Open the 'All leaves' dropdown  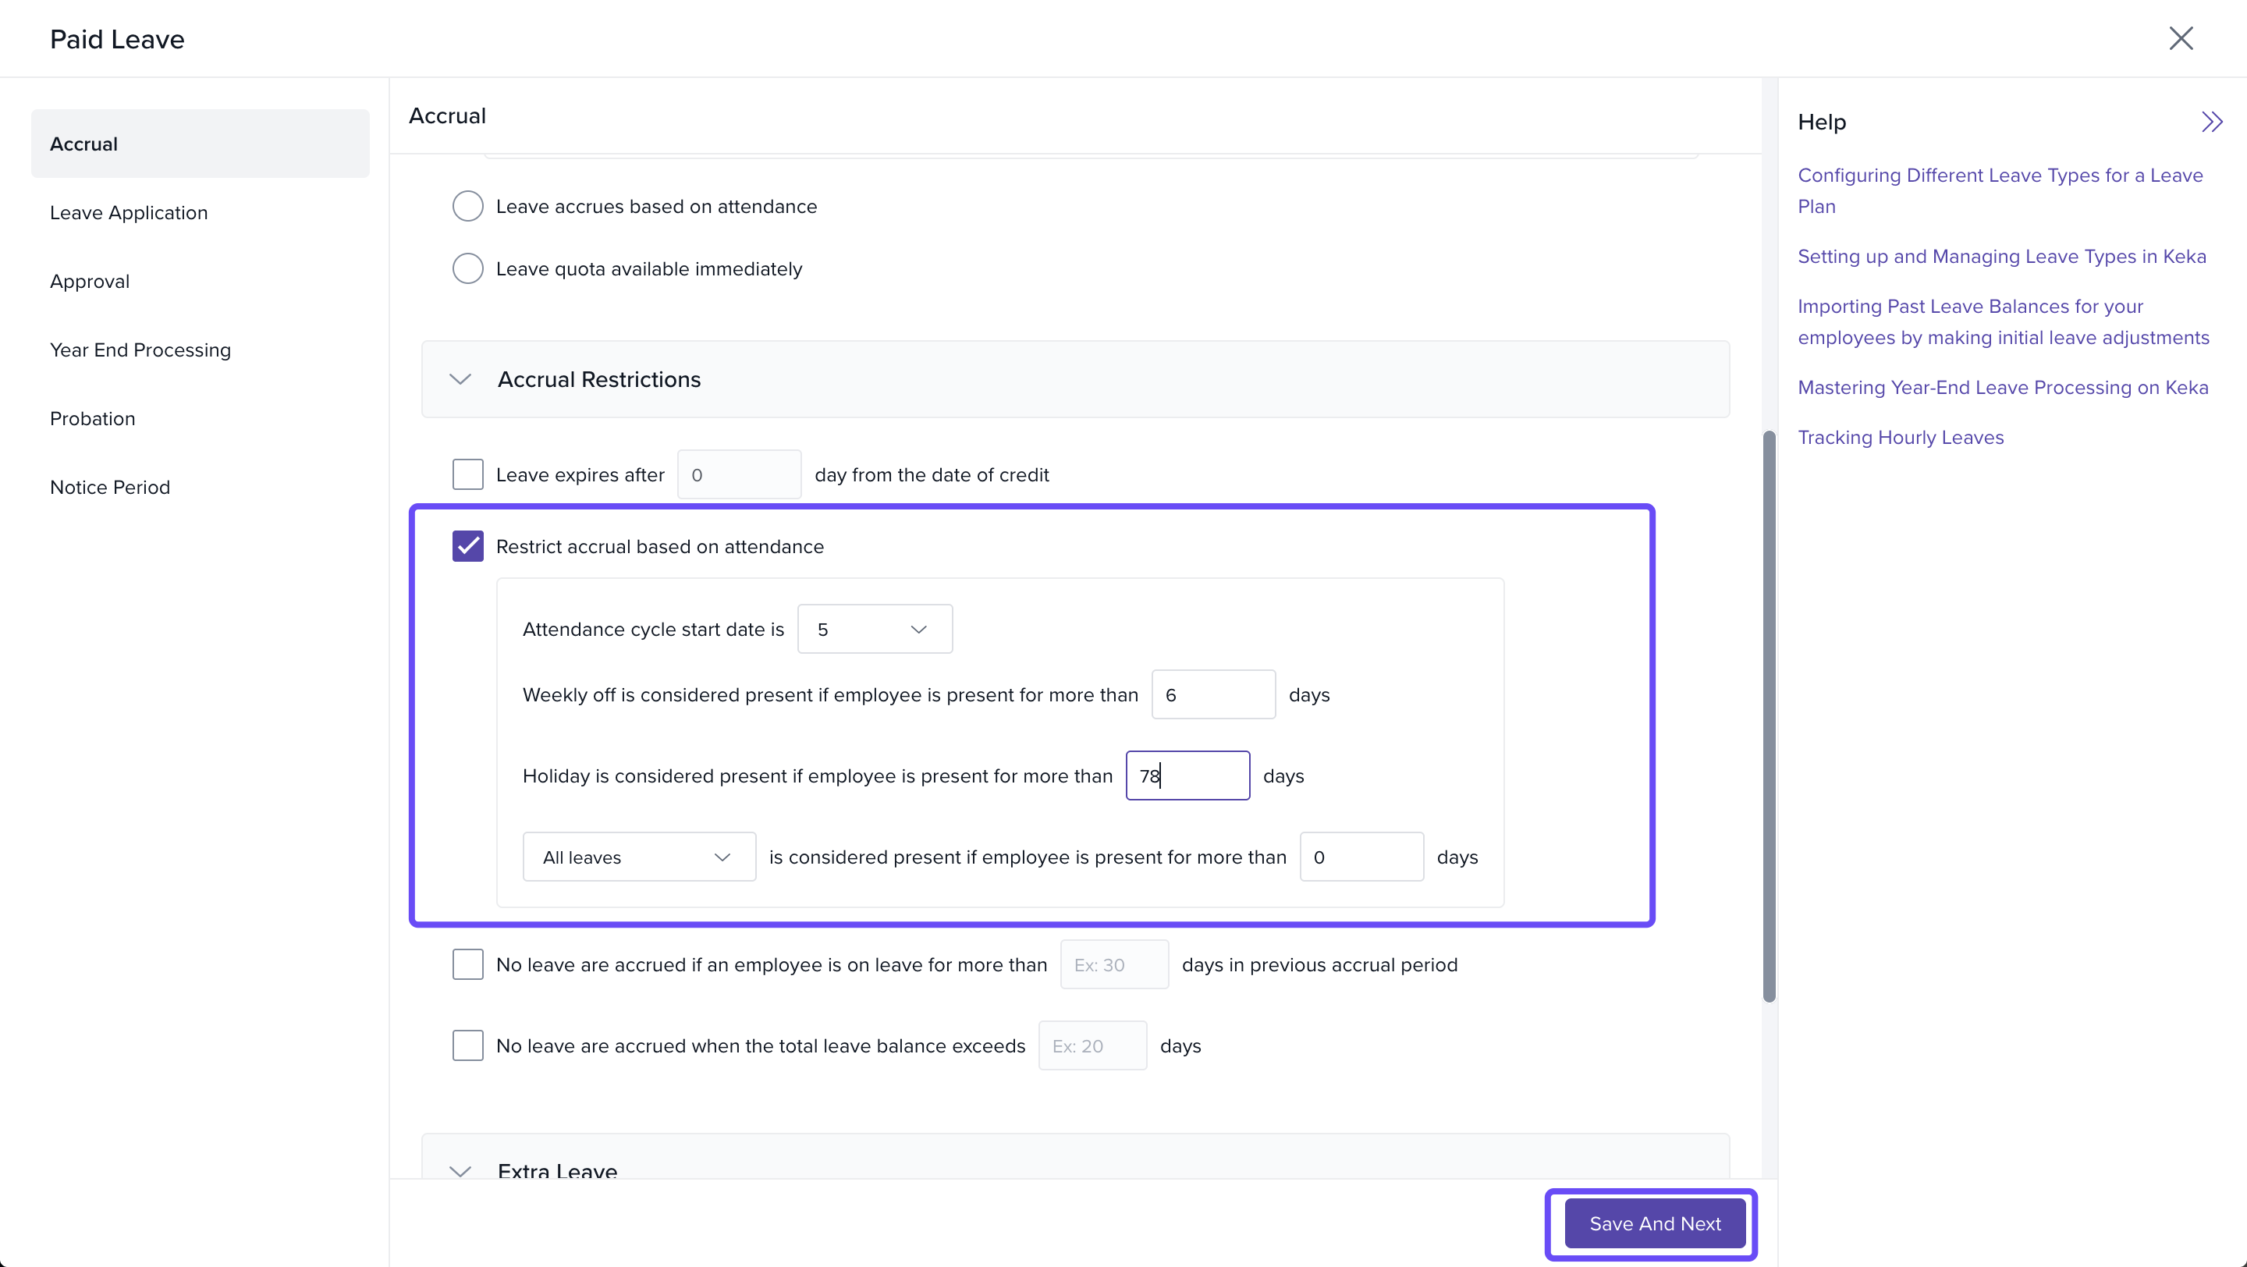coord(638,857)
